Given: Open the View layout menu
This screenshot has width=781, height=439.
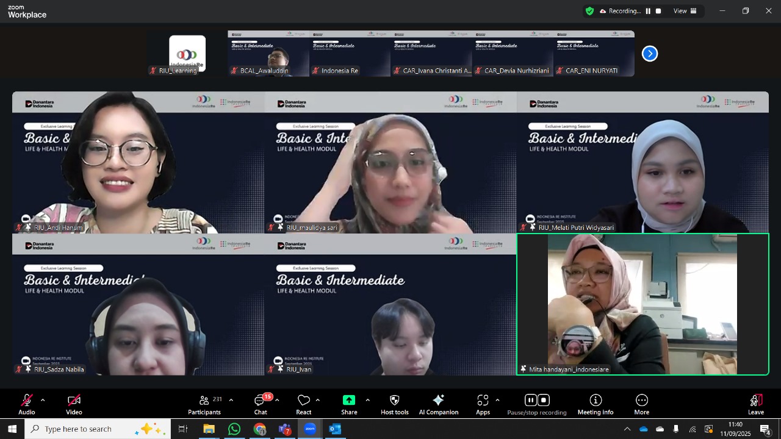Looking at the screenshot, I should pyautogui.click(x=685, y=11).
